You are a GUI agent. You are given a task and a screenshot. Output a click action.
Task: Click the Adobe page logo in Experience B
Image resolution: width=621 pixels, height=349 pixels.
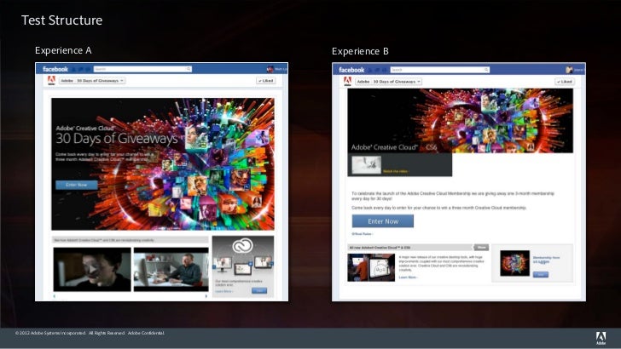click(347, 82)
